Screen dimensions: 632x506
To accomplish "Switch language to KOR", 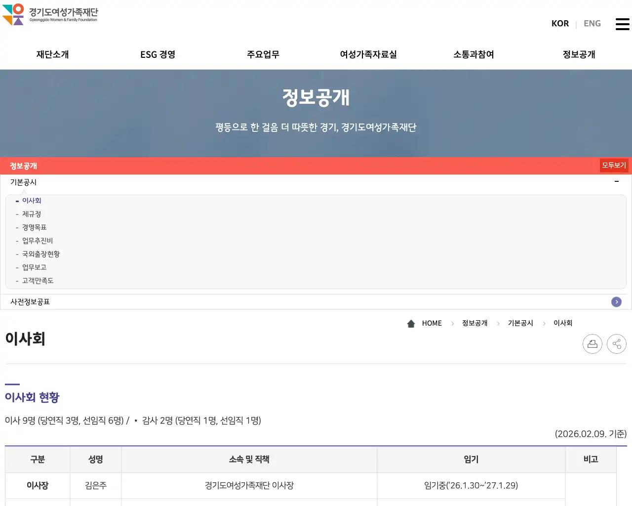I will [560, 24].
